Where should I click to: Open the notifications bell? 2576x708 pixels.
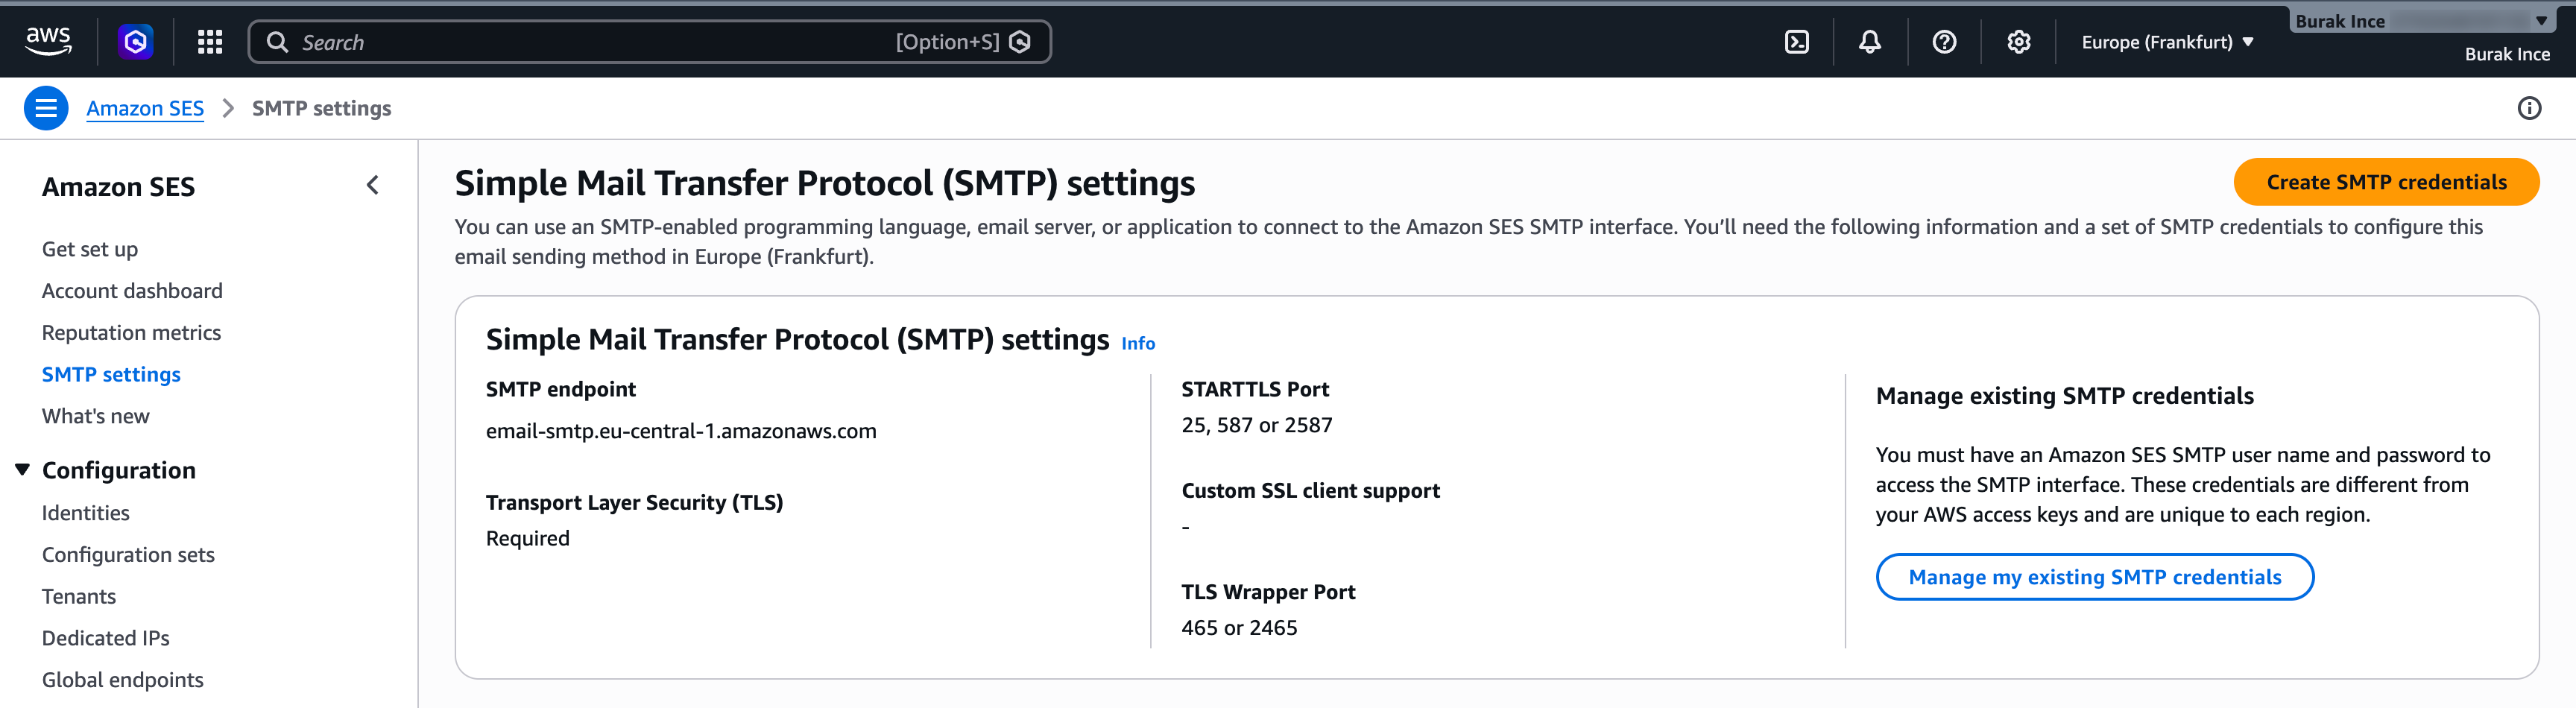(1869, 42)
